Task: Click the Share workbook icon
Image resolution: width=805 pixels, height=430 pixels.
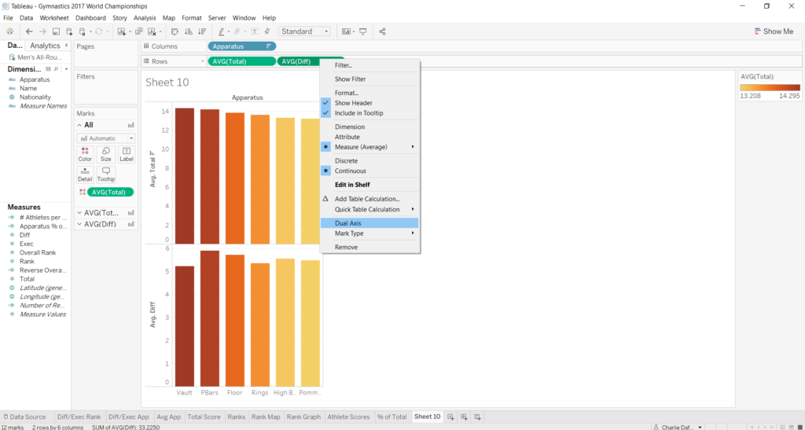Action: 382,31
